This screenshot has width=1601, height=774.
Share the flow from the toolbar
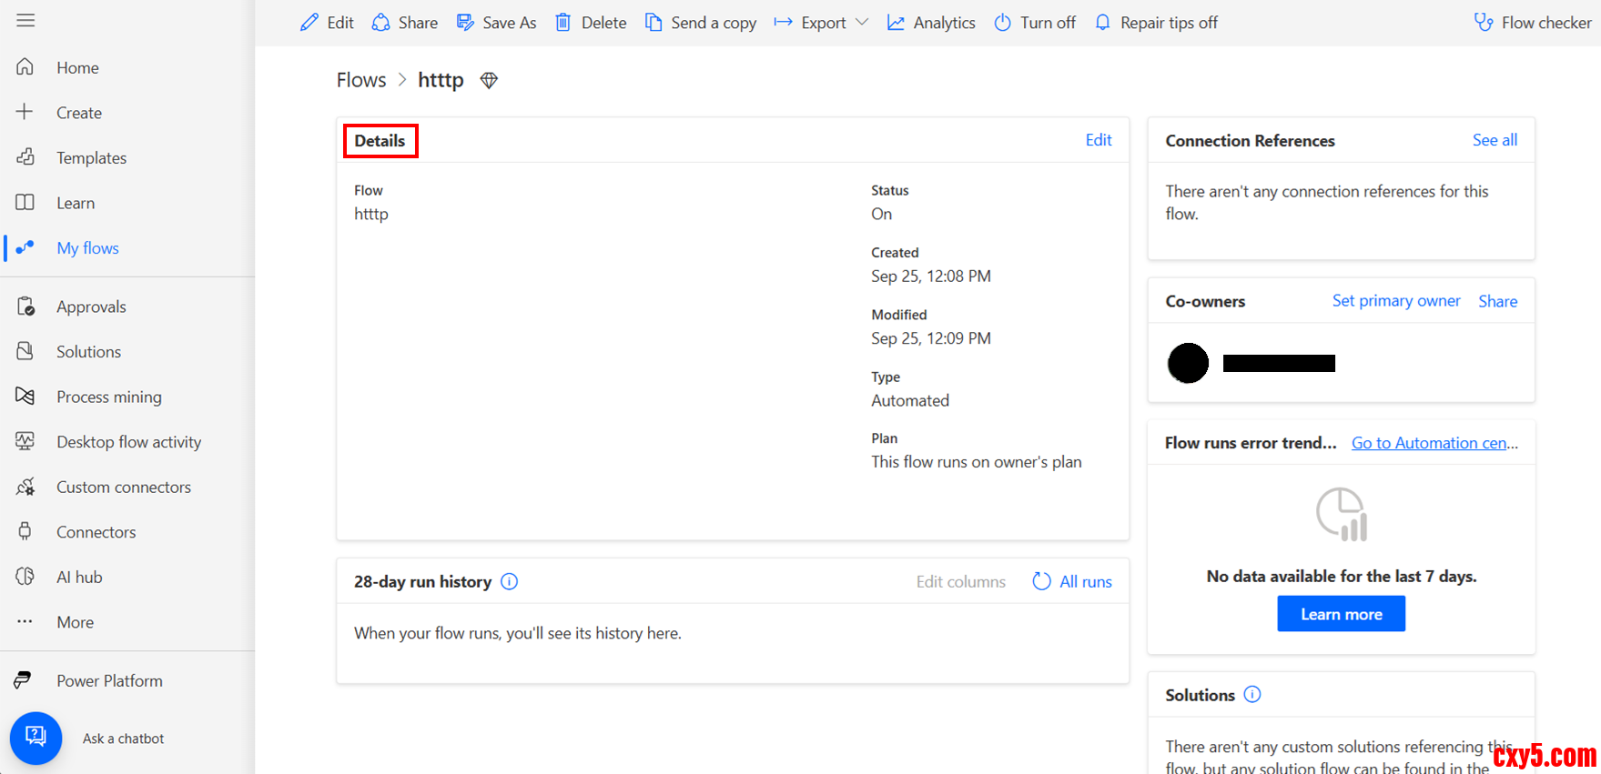pos(405,23)
